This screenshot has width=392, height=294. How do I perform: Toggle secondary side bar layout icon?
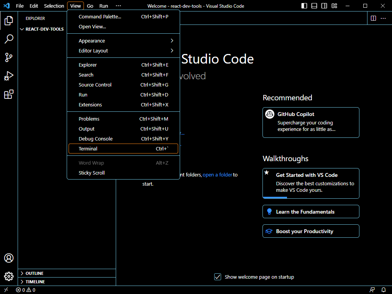324,6
